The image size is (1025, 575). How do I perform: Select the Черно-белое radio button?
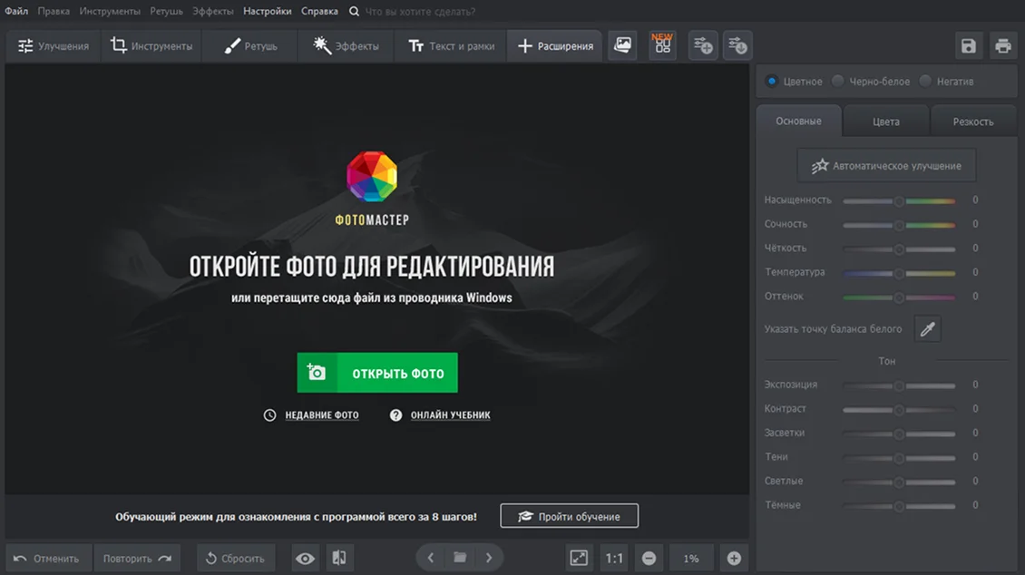click(x=838, y=81)
